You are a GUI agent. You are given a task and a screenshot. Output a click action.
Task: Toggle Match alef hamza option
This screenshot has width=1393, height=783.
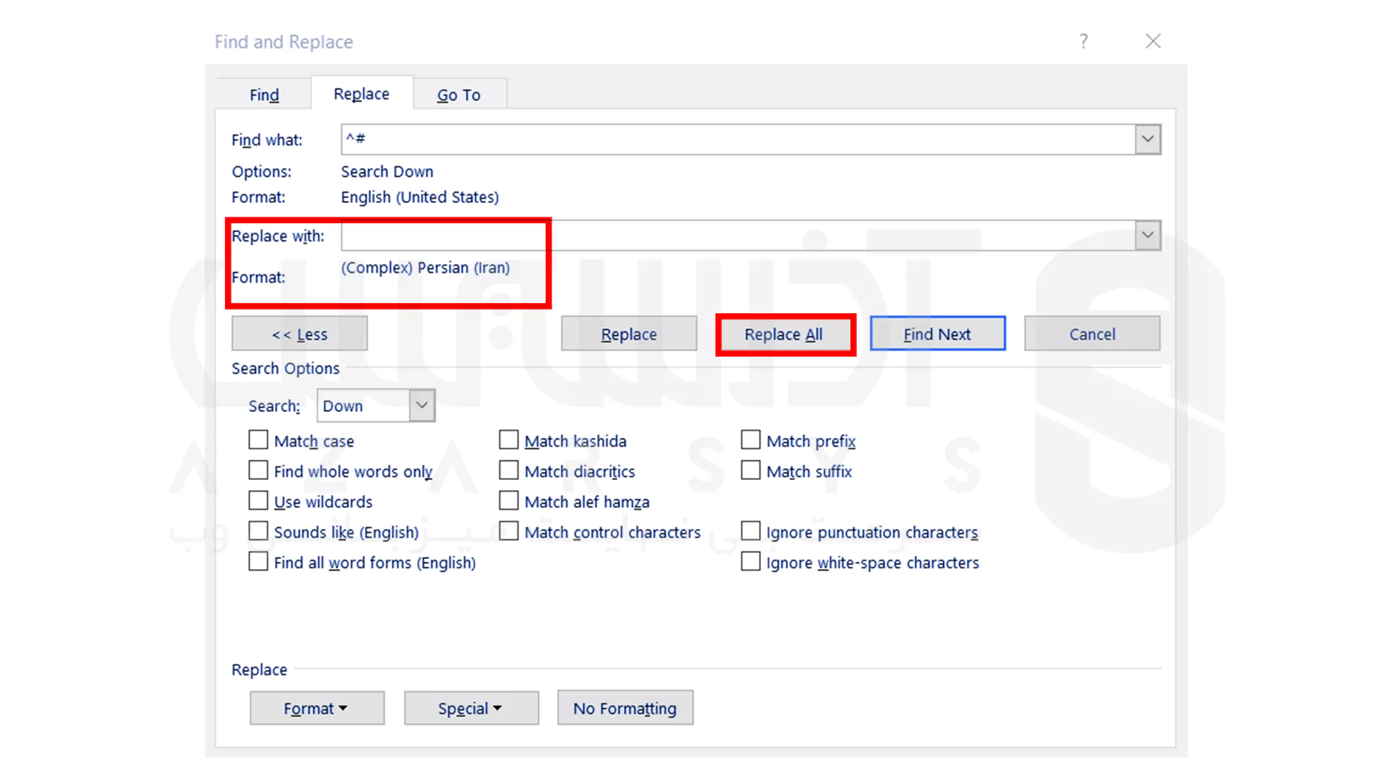pos(508,501)
